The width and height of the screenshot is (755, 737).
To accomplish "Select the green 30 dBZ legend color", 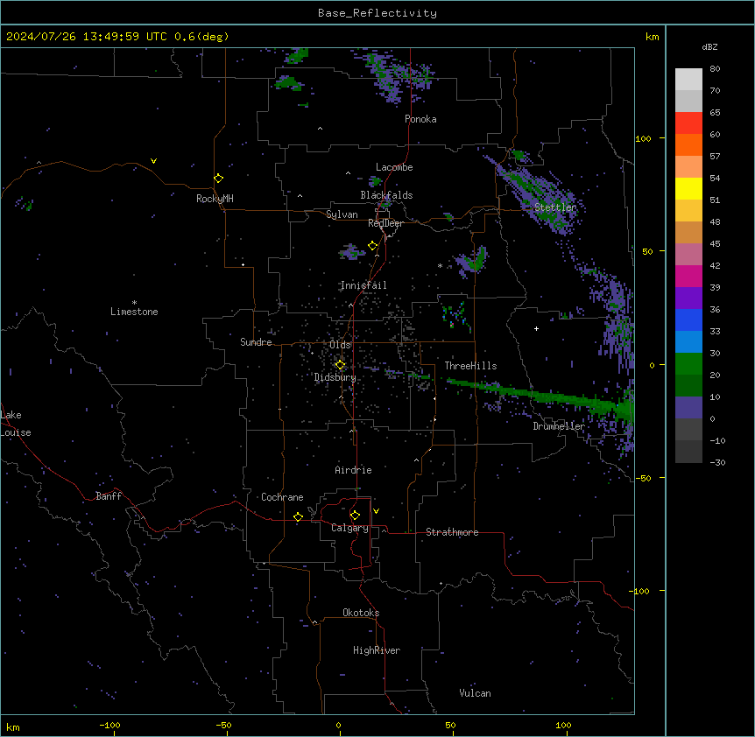I will point(688,364).
